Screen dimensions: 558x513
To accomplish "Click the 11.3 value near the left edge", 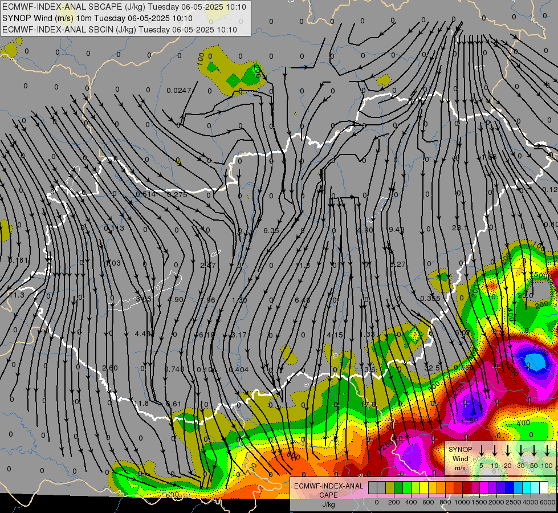I will pos(17,295).
